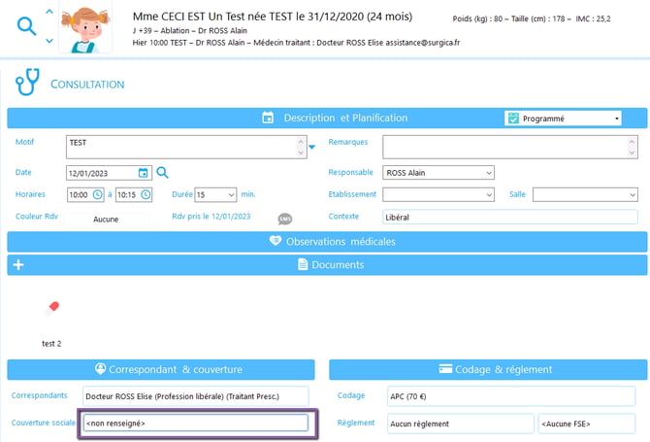Collapse the Observations médicales section header

pos(327,242)
